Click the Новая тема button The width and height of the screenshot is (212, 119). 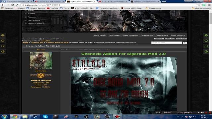[170, 39]
